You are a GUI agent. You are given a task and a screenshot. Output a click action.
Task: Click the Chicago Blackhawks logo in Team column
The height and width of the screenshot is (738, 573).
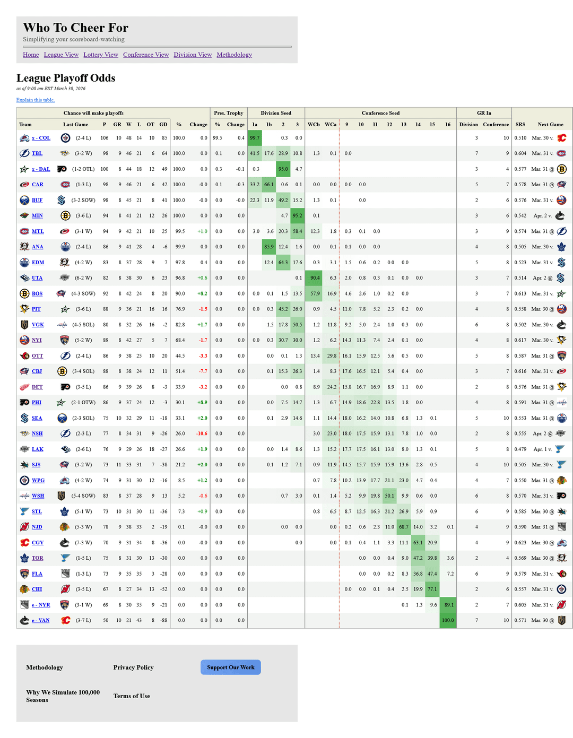(24, 589)
